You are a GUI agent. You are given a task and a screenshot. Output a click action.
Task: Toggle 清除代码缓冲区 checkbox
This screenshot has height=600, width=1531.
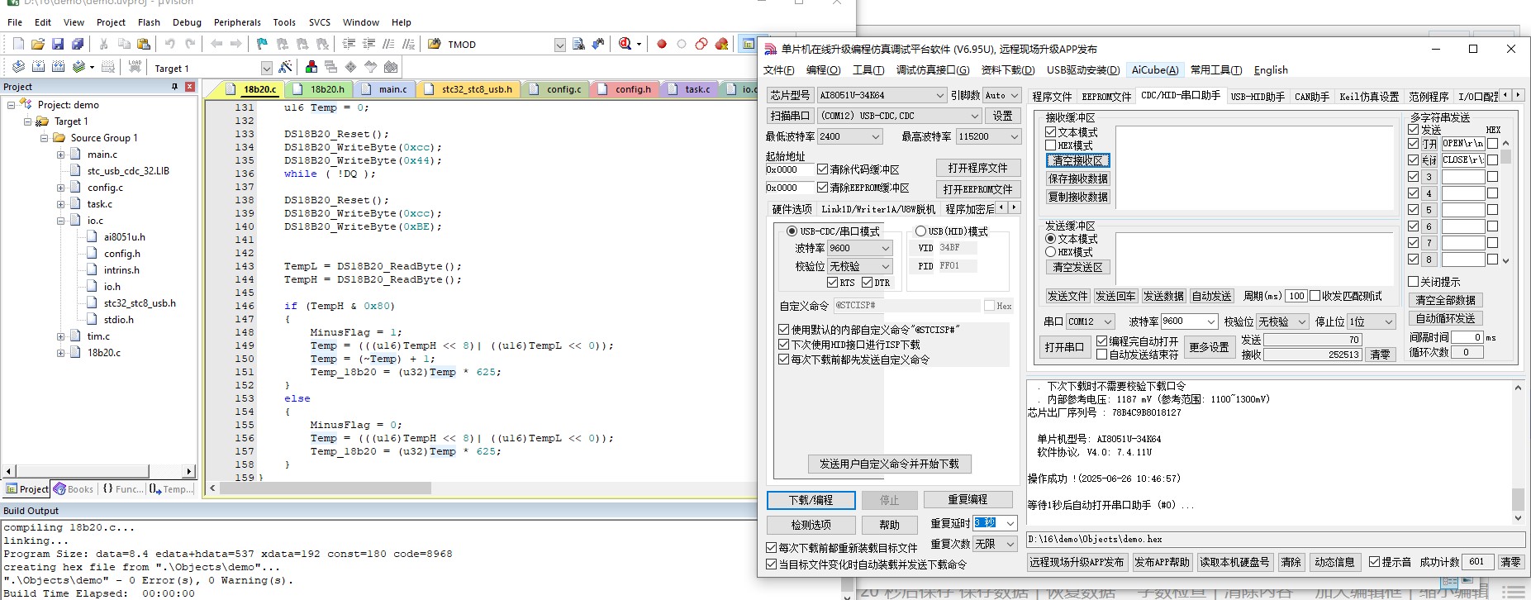pos(822,169)
